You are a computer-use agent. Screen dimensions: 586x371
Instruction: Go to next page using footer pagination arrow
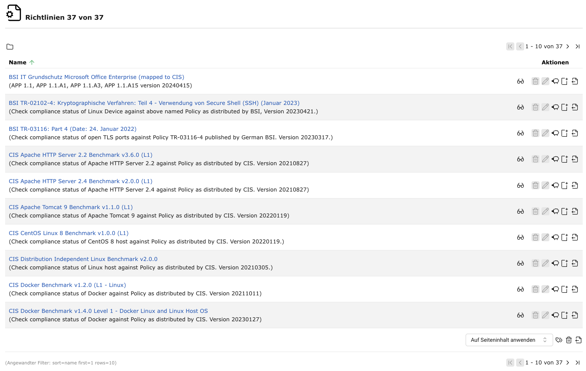pyautogui.click(x=568, y=363)
